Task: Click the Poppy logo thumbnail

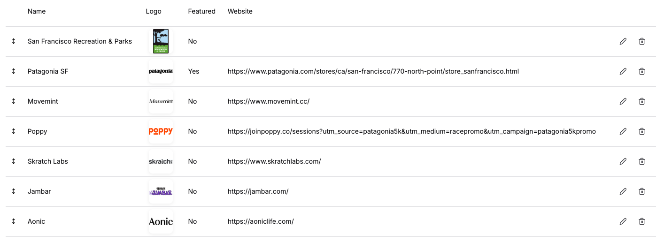Action: 161,131
